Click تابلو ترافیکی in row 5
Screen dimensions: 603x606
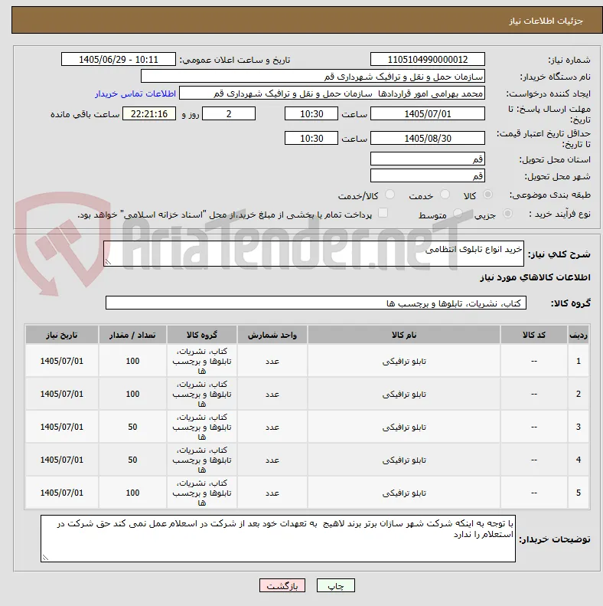pos(404,493)
